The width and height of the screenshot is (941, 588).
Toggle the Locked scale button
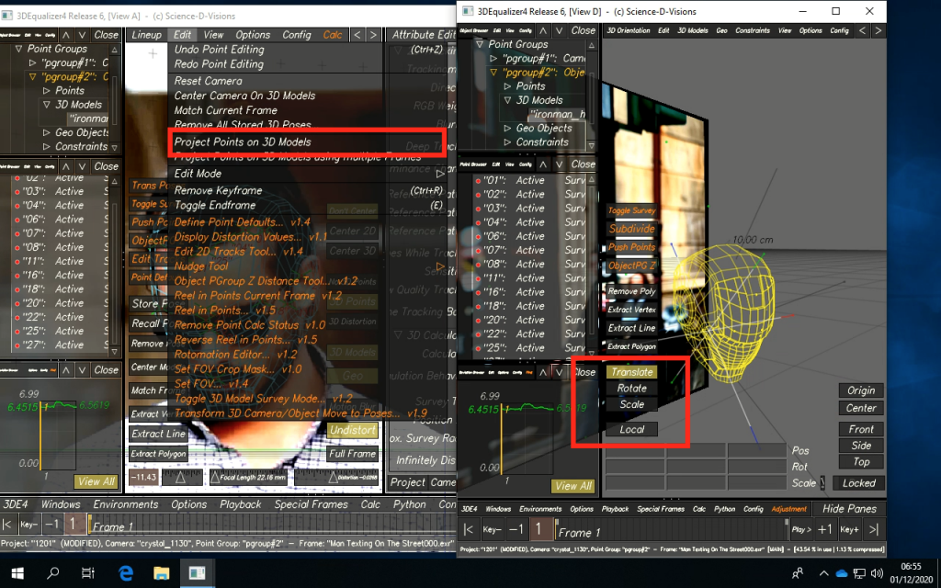pos(858,482)
